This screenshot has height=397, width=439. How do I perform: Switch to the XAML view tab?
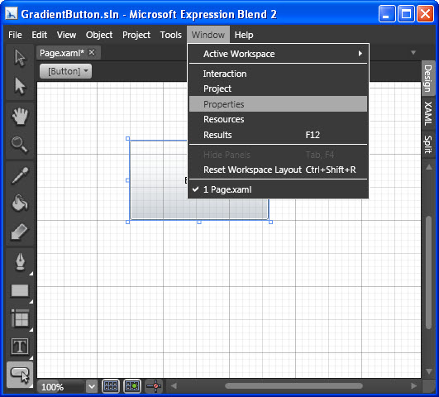pyautogui.click(x=428, y=113)
